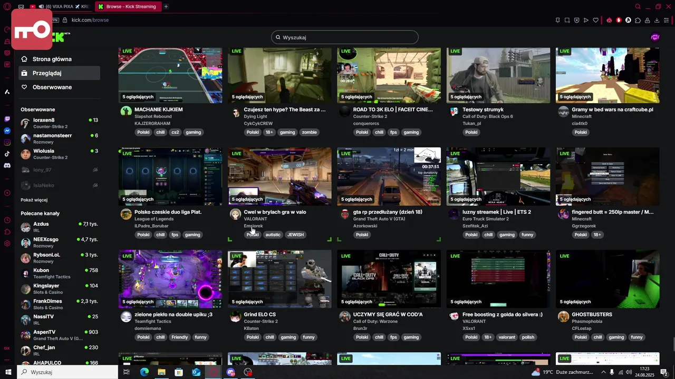Click the red hand blocker extension

pos(619,20)
